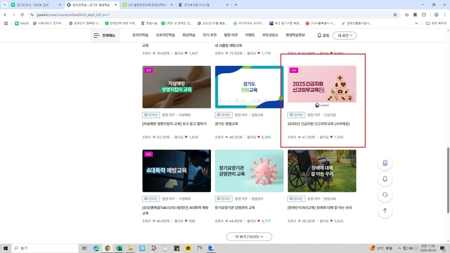The image size is (450, 253).
Task: Open the 2025 긴급지원 신고의무교육 thumbnail
Action: (322, 87)
